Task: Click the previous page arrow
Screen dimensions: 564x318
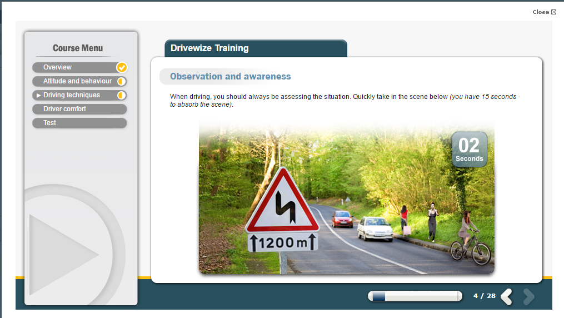Action: click(x=506, y=296)
